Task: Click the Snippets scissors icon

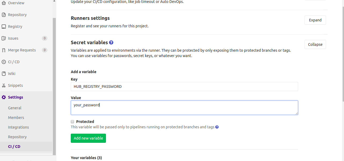Action: click(4, 85)
